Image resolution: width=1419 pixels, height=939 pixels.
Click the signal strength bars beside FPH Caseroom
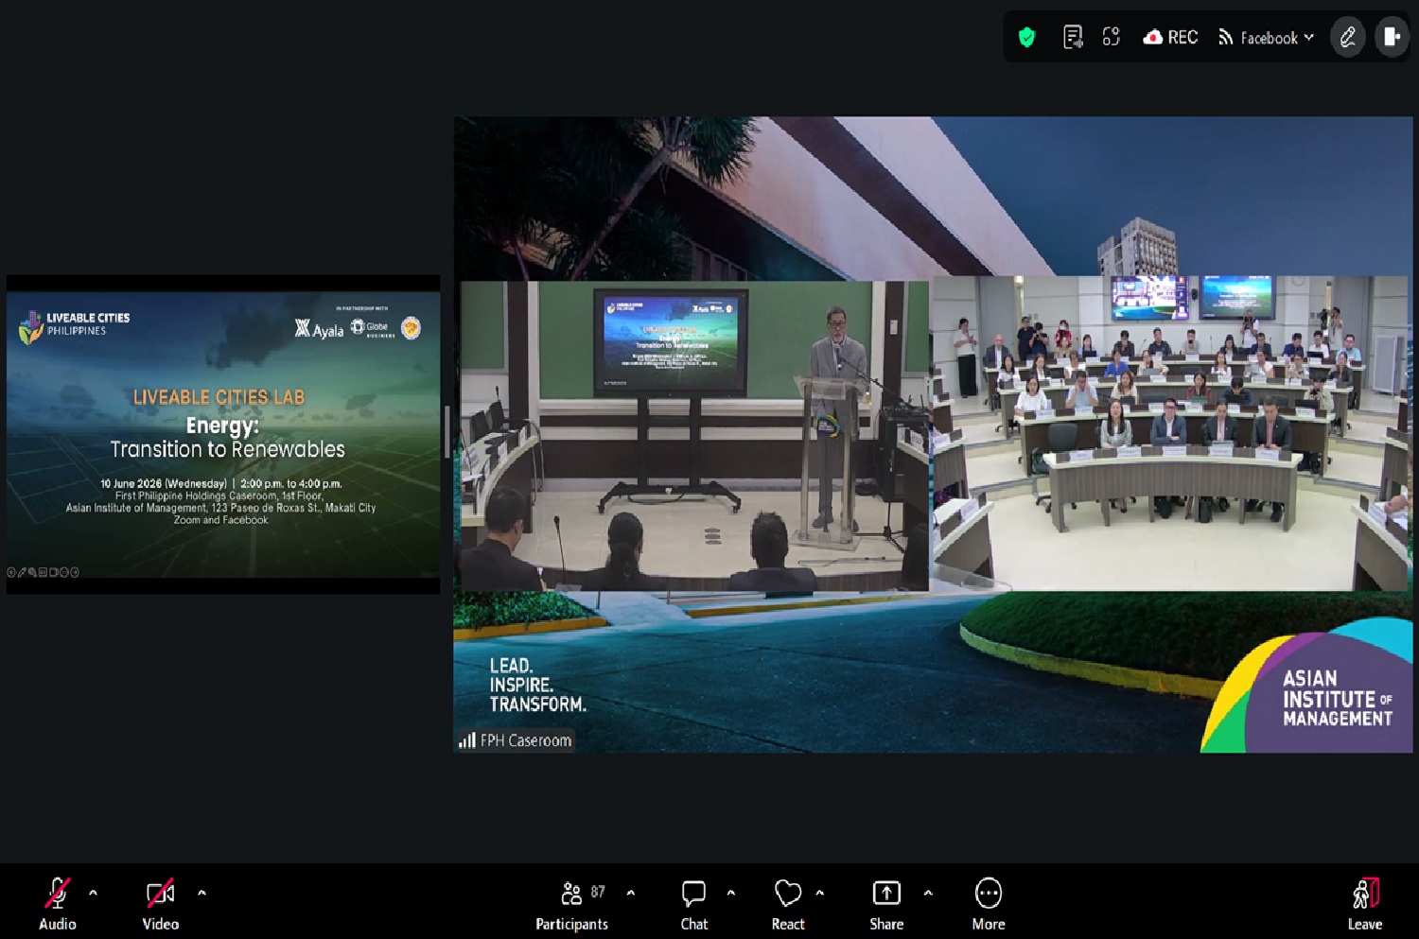(x=467, y=740)
